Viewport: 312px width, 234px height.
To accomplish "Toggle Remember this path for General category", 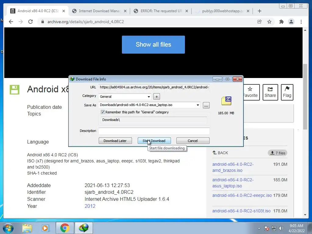I will click(103, 112).
